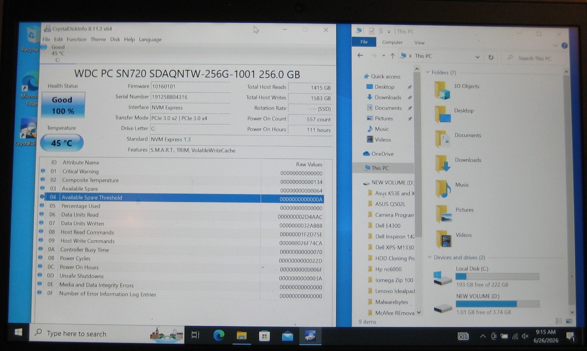
Task: Select the Documents folder icon in This PC
Action: (442, 139)
